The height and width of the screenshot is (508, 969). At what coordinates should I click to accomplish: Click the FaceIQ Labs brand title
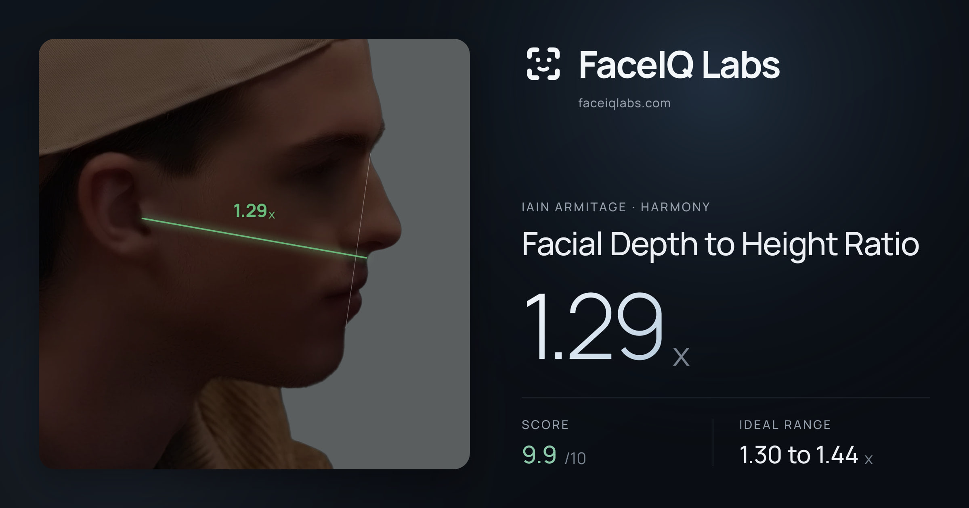[679, 65]
